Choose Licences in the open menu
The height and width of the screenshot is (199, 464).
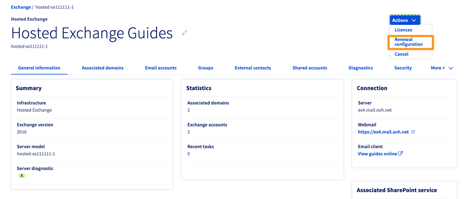pyautogui.click(x=403, y=30)
